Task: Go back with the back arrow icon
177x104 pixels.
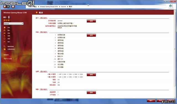Action: point(5,7)
